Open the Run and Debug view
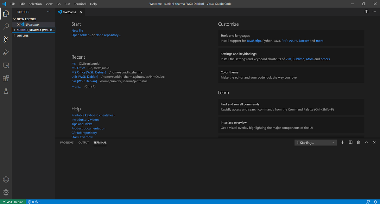Image resolution: width=380 pixels, height=204 pixels. 6,52
